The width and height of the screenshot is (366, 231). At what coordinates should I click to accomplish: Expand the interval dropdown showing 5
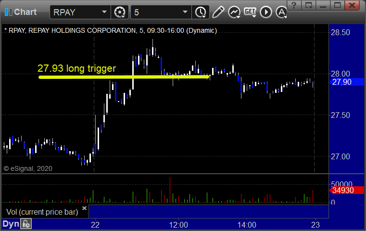(x=161, y=12)
